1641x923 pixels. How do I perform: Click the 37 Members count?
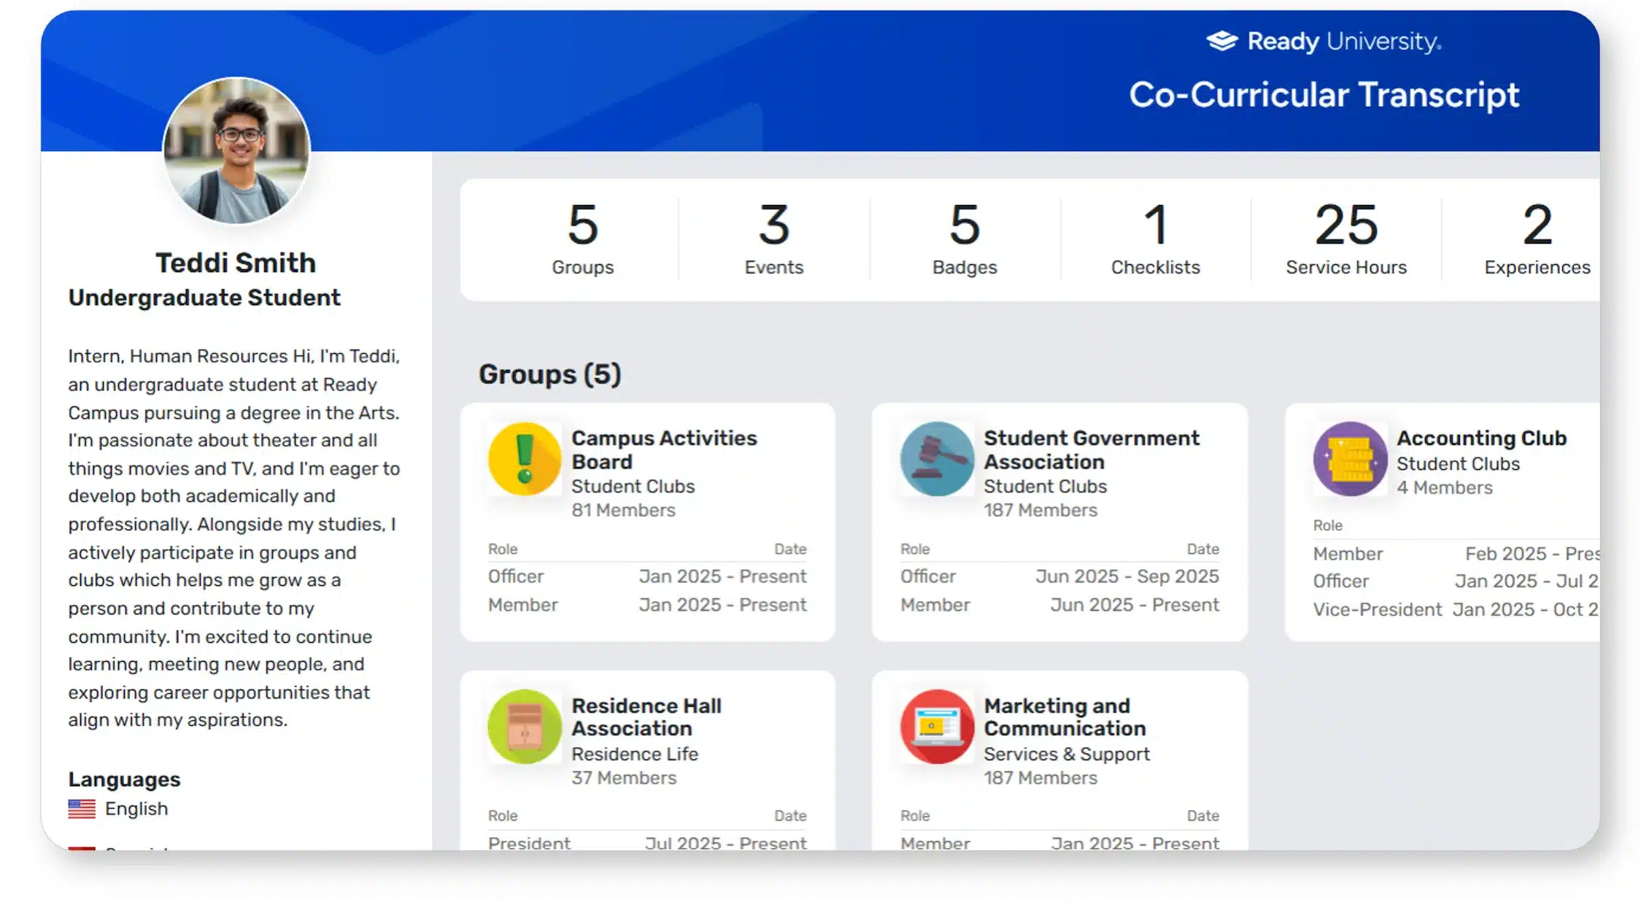[624, 778]
